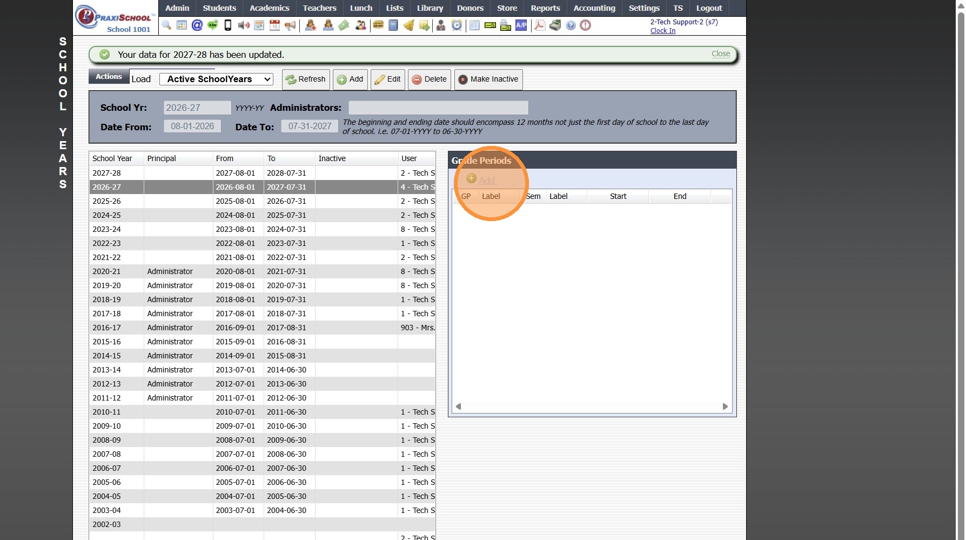966x540 pixels.
Task: Close the data updated notification
Action: coord(721,54)
